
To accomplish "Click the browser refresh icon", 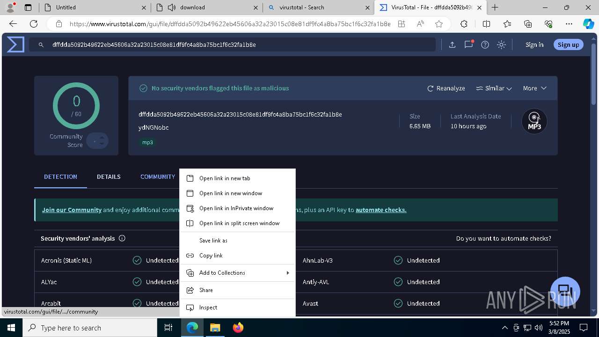I will pos(34,24).
